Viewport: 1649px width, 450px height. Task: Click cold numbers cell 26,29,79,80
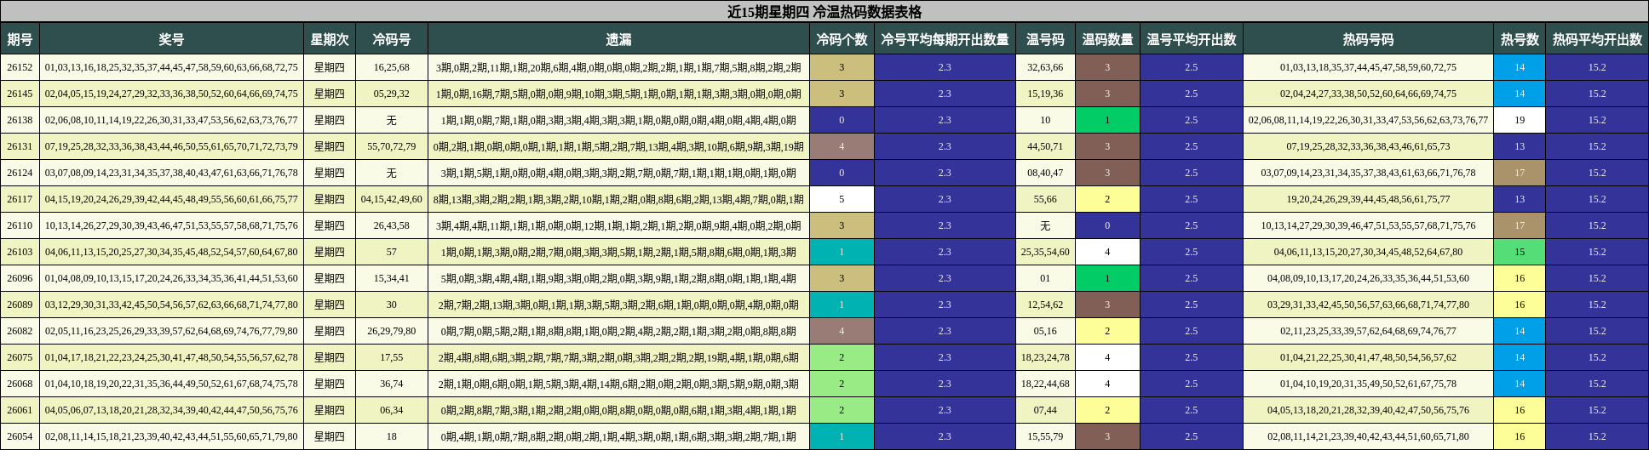(x=392, y=331)
